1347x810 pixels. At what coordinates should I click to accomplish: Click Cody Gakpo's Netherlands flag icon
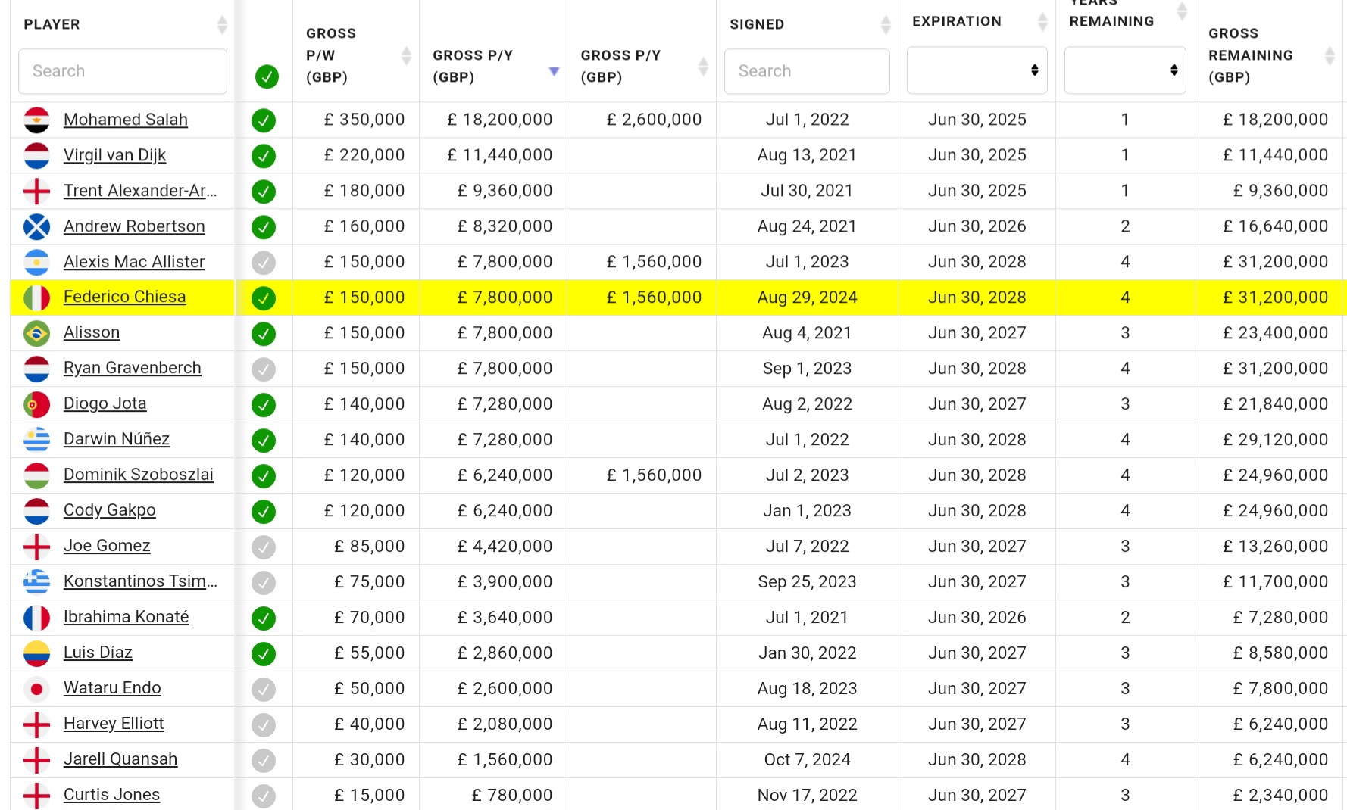click(36, 511)
